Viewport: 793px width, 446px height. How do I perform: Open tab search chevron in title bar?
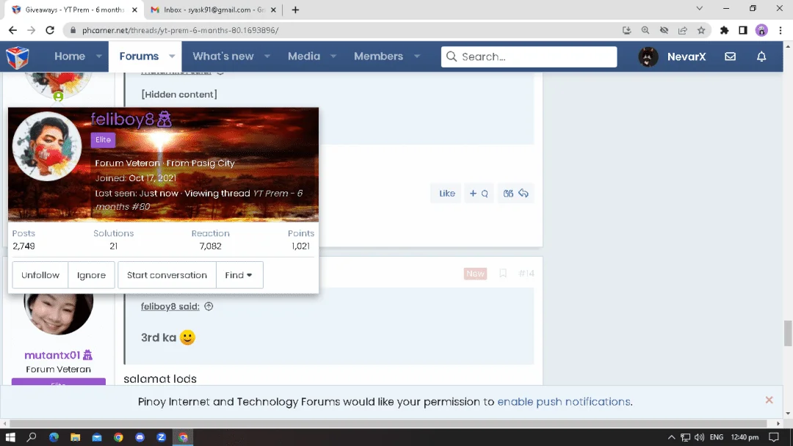[700, 9]
